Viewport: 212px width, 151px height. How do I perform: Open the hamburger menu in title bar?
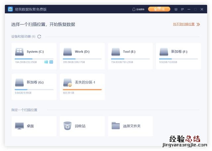pos(182,9)
